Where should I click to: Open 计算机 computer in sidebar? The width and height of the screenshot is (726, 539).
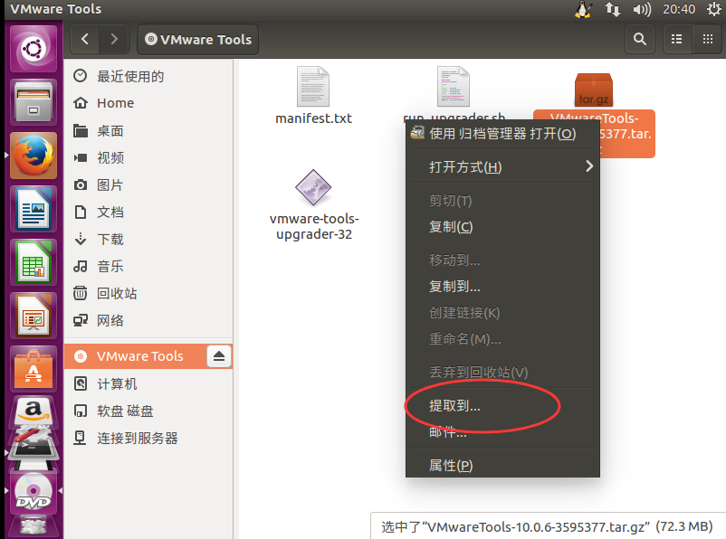(148, 384)
